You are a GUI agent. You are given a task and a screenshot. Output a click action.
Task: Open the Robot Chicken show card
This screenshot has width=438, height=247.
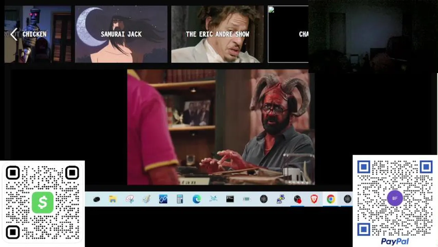[x=38, y=34]
